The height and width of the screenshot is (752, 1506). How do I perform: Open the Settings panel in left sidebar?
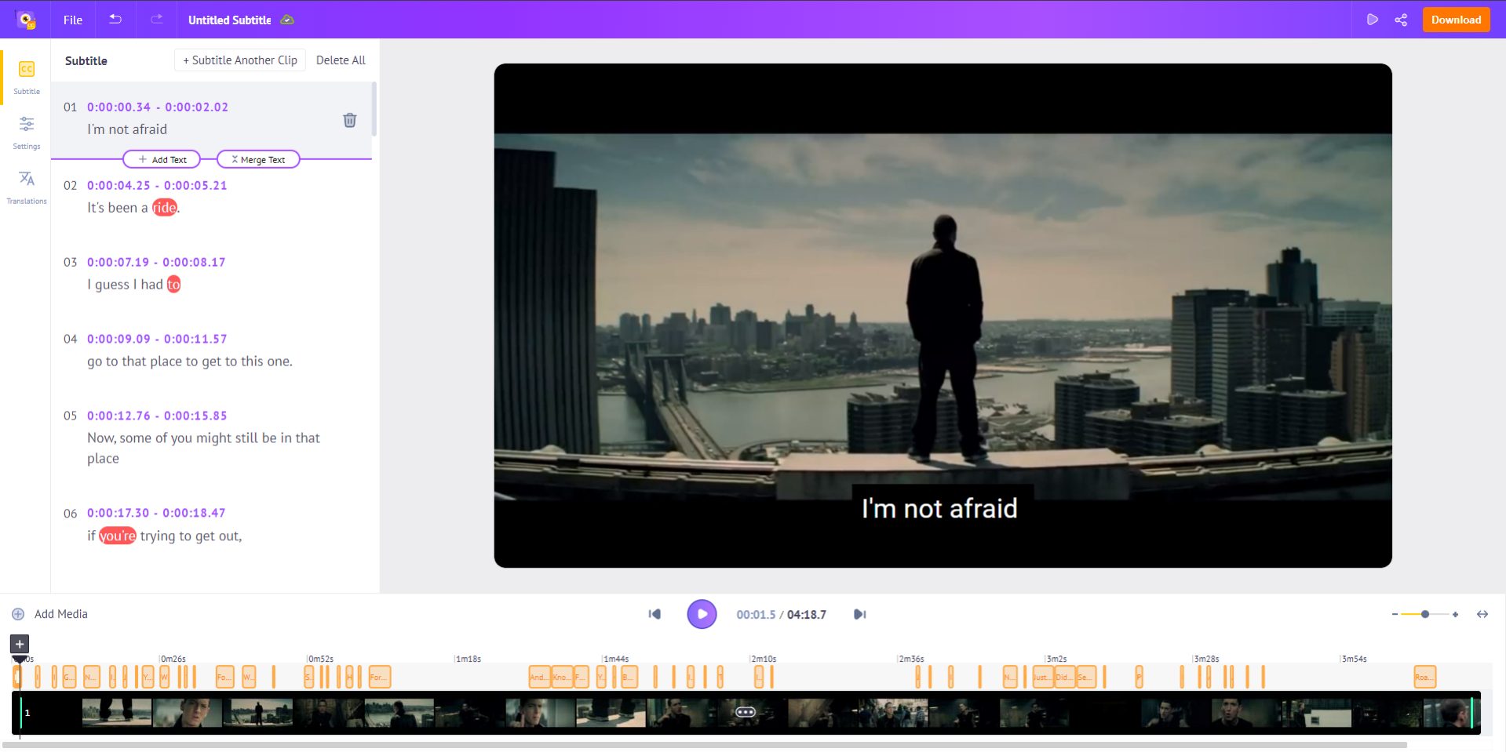click(x=26, y=129)
